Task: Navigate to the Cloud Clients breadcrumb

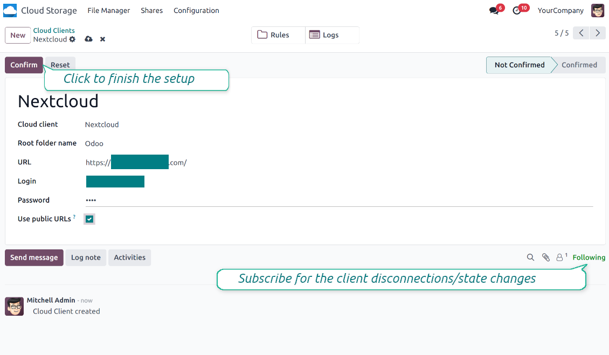Action: tap(54, 30)
